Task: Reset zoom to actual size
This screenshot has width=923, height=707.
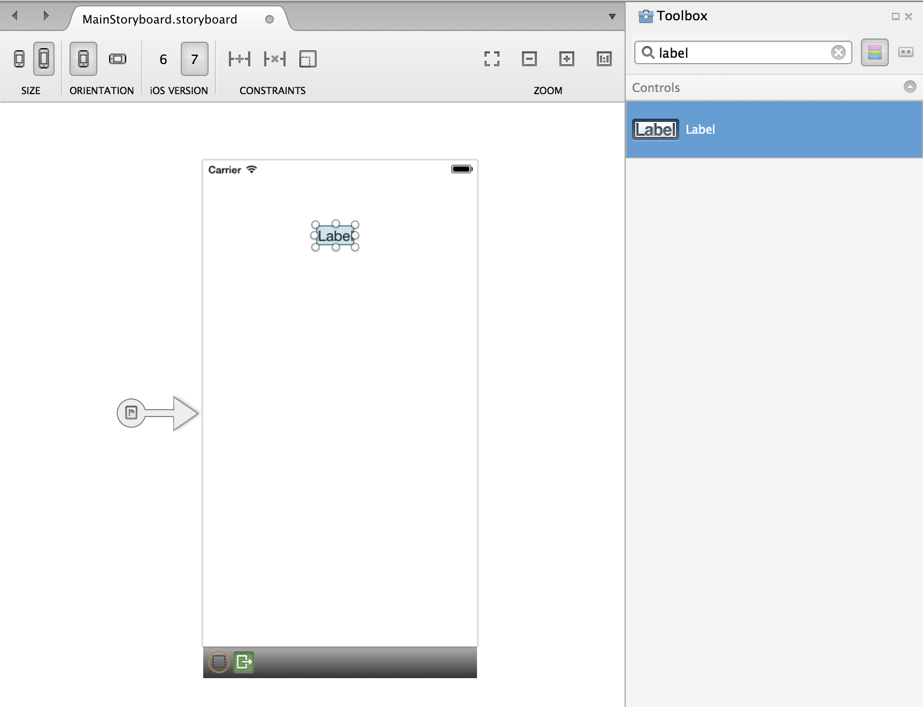Action: (604, 59)
